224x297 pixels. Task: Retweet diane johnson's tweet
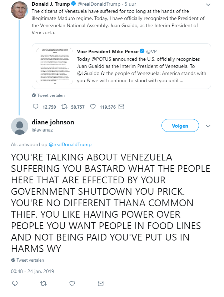[43, 283]
